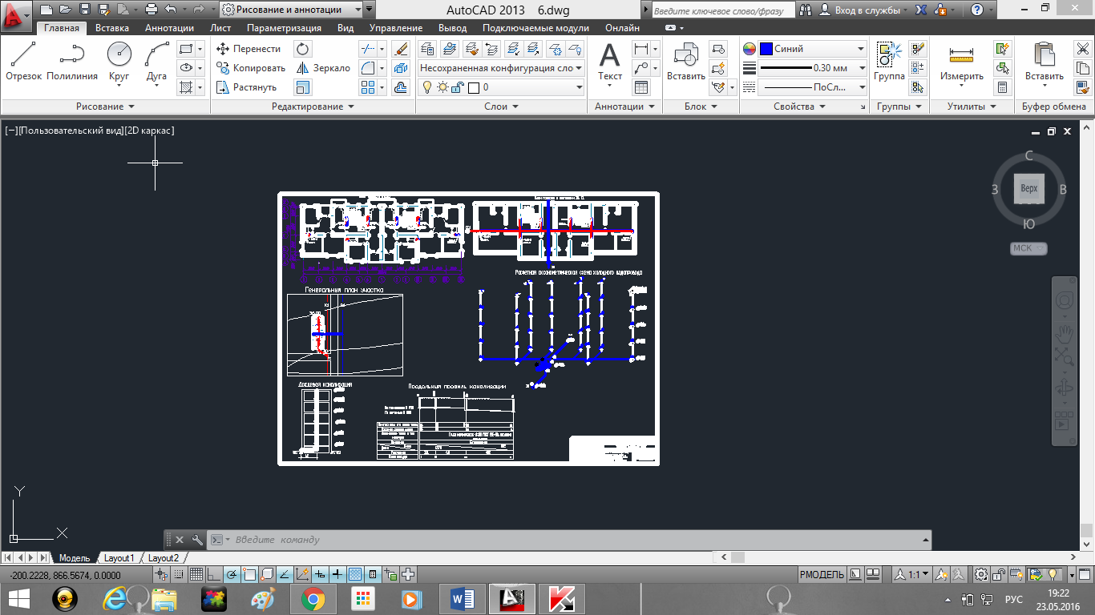
Task: Switch to the Layout1 tab
Action: (119, 557)
